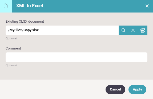Clear the /MyFile2/Copy.xlsx path with the X icon
Screen dimensions: 153x99
[133, 30]
